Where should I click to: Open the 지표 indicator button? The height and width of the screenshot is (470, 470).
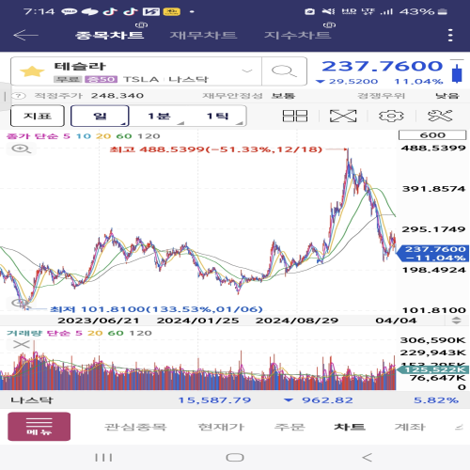coord(38,116)
